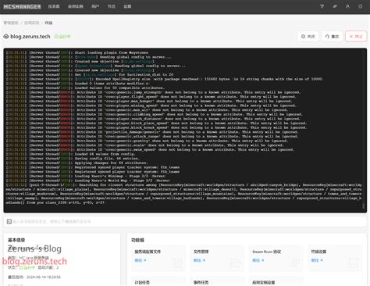Click the 重启 restart button
Screen dimensions: 370x286
tap(332, 37)
